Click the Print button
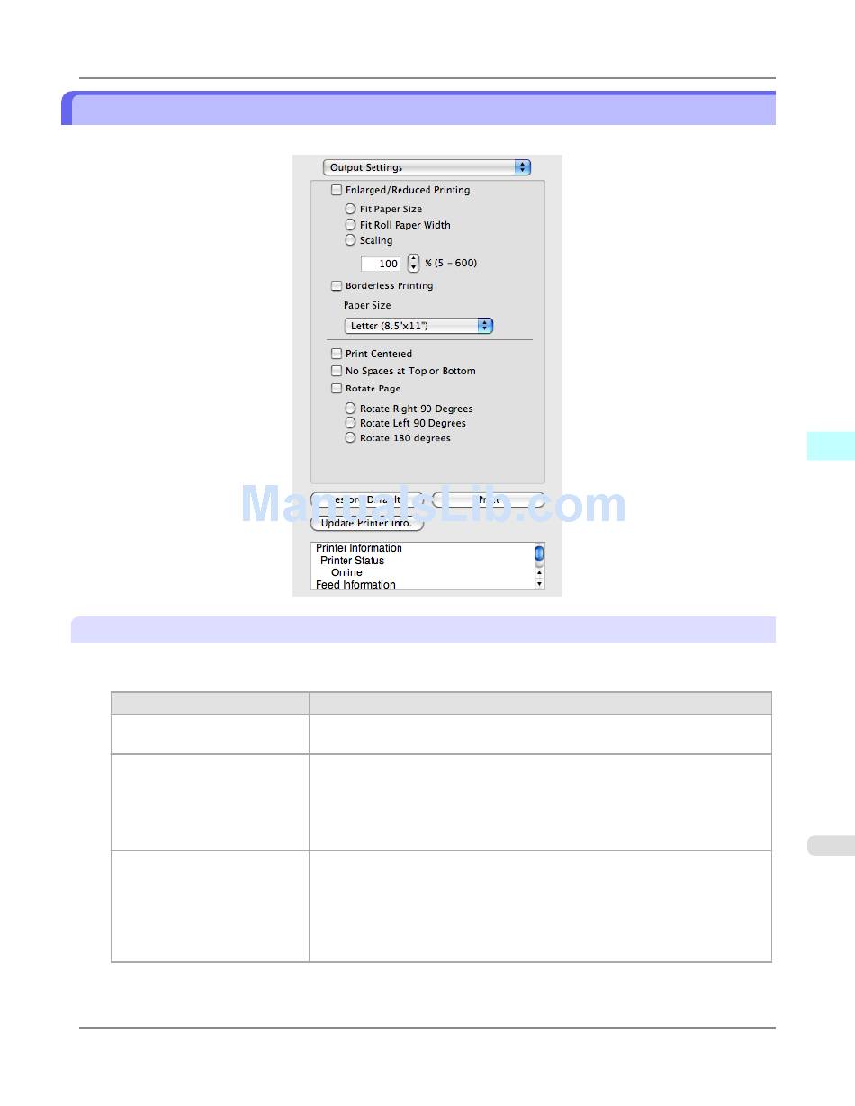The width and height of the screenshot is (855, 1106). pos(489,499)
